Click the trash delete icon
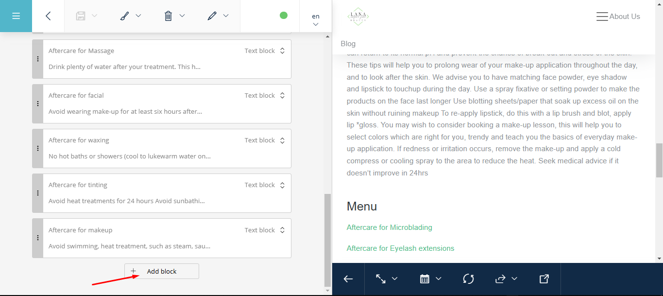 168,16
